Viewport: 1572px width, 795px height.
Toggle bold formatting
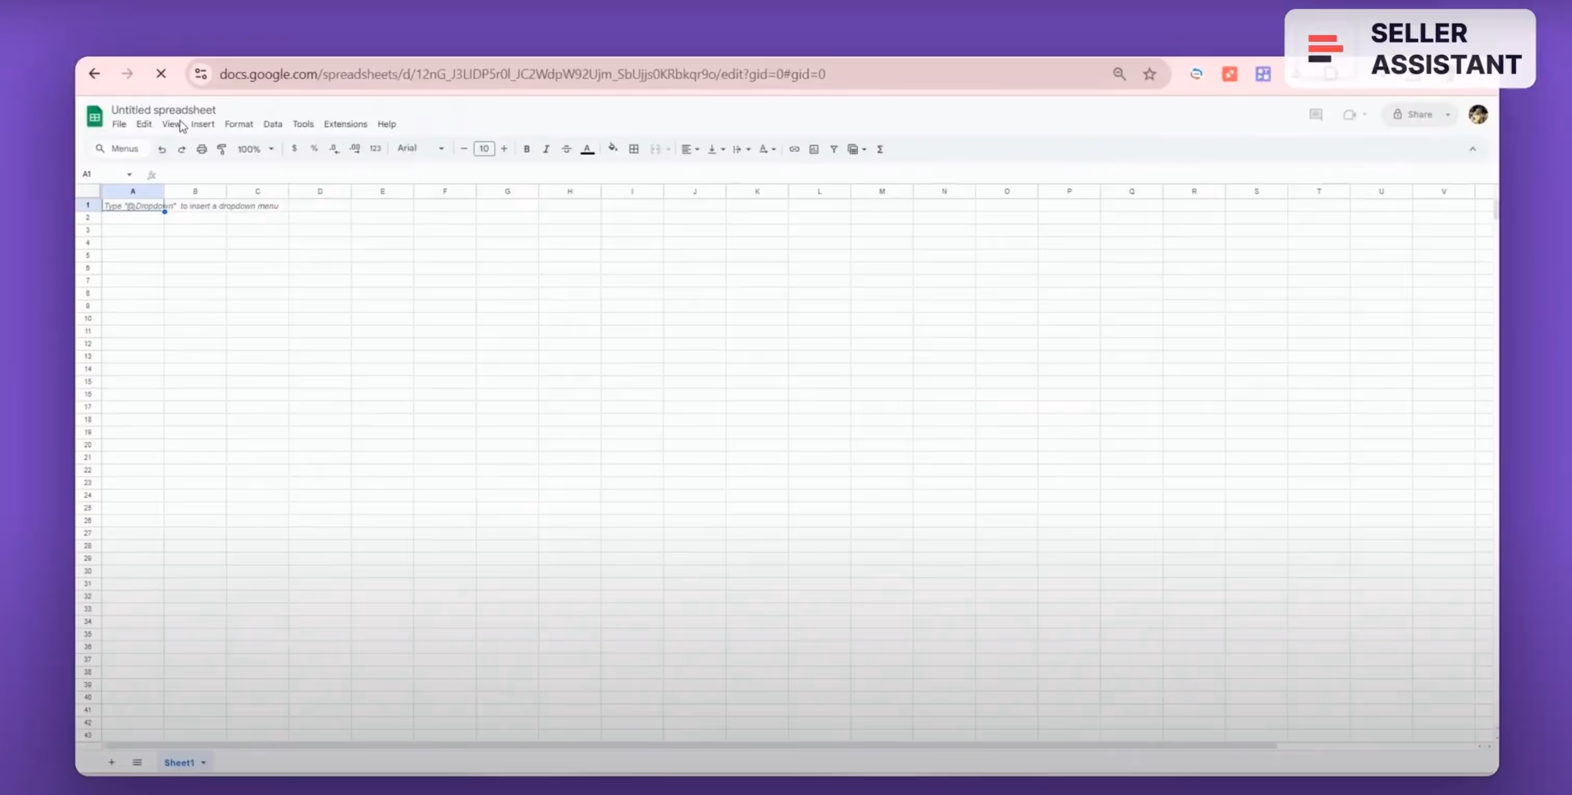coord(526,148)
